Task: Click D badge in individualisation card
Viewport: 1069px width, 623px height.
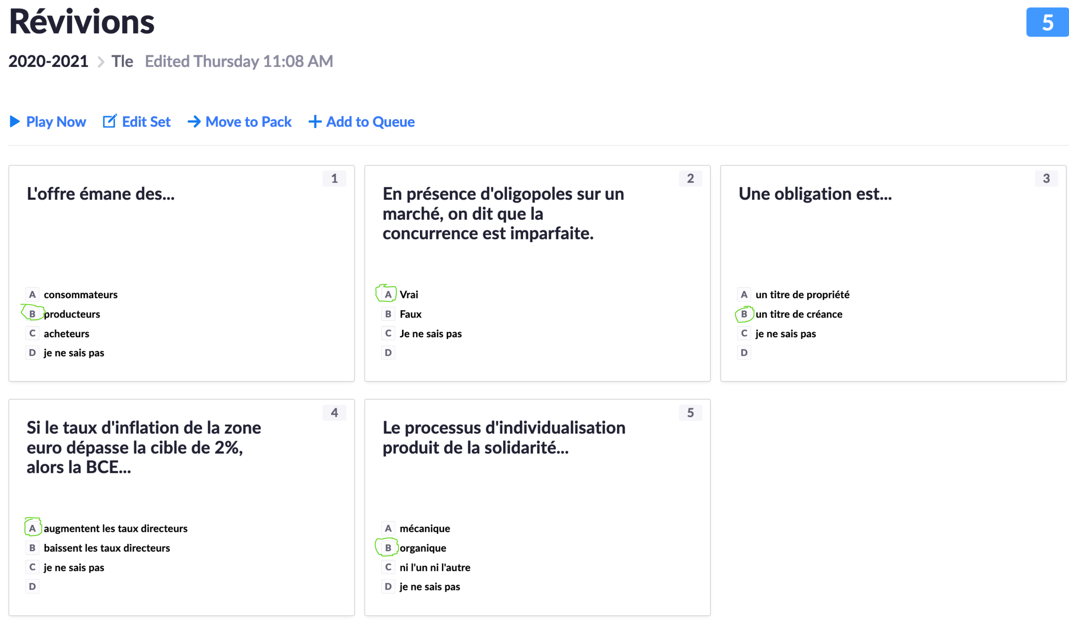Action: pyautogui.click(x=388, y=587)
